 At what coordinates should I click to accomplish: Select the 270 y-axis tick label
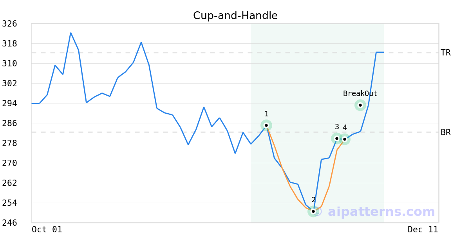pos(9,163)
